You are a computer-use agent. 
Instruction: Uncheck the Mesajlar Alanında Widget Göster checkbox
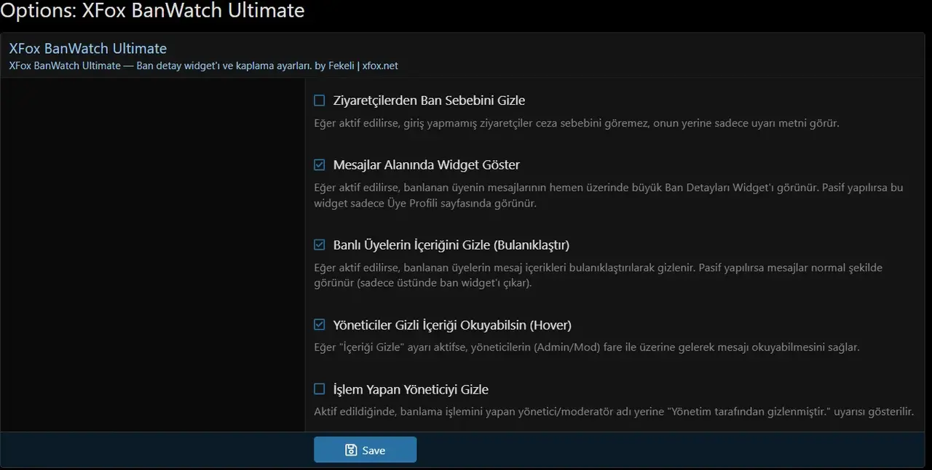coord(320,165)
